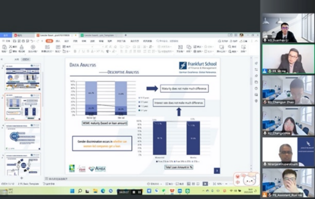This screenshot has width=315, height=199.
Task: Click the Paste clipboard icon
Action: 5,47
